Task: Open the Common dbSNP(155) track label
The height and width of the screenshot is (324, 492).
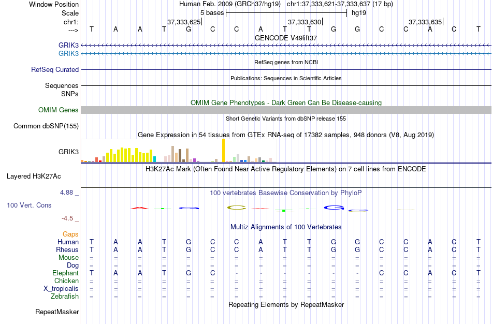Action: click(x=46, y=126)
